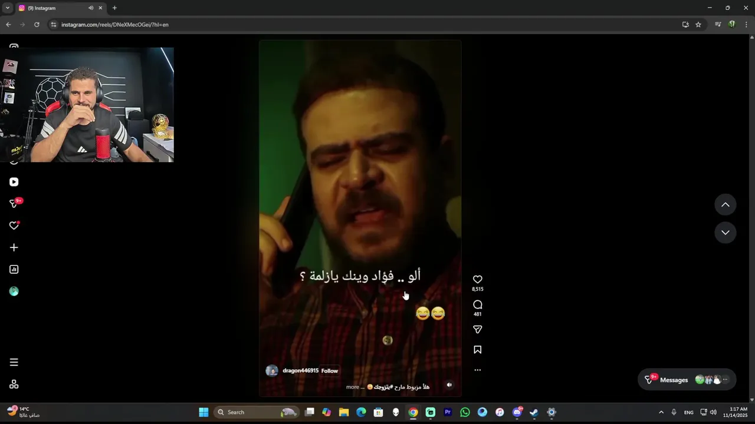Open a new browser tab

tap(114, 8)
